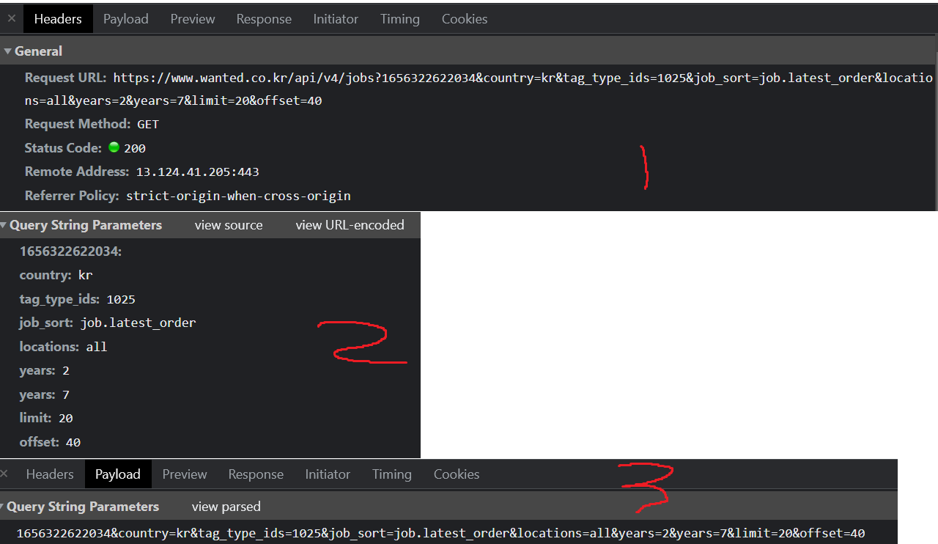Open the Timing tab in upper panel

[399, 19]
